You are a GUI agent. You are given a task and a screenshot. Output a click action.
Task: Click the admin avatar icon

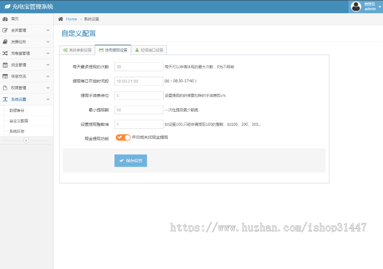[356, 7]
